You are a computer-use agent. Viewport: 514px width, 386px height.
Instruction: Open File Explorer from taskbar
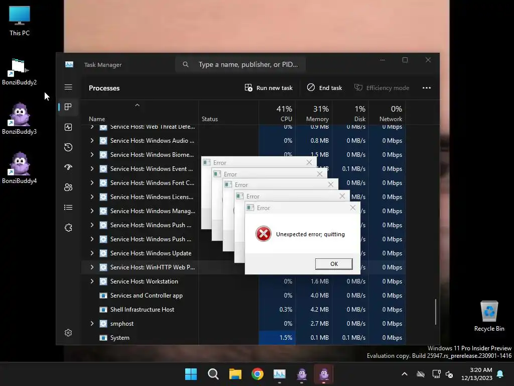235,374
